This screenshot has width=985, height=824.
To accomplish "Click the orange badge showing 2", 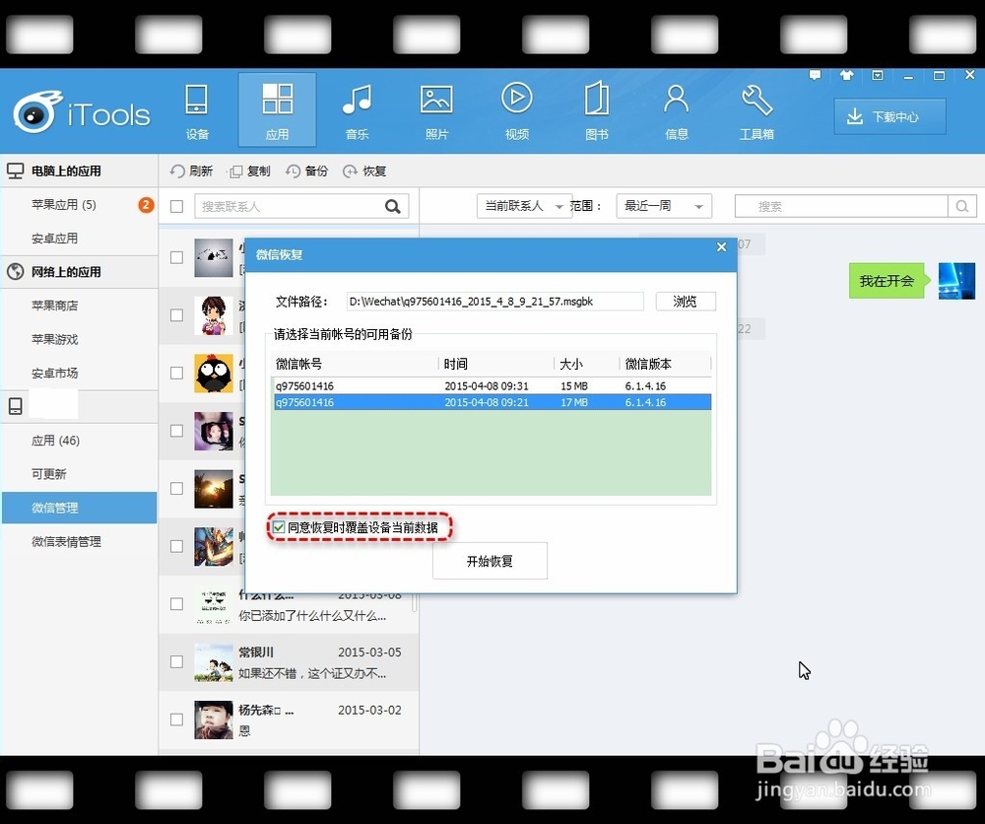I will point(146,205).
